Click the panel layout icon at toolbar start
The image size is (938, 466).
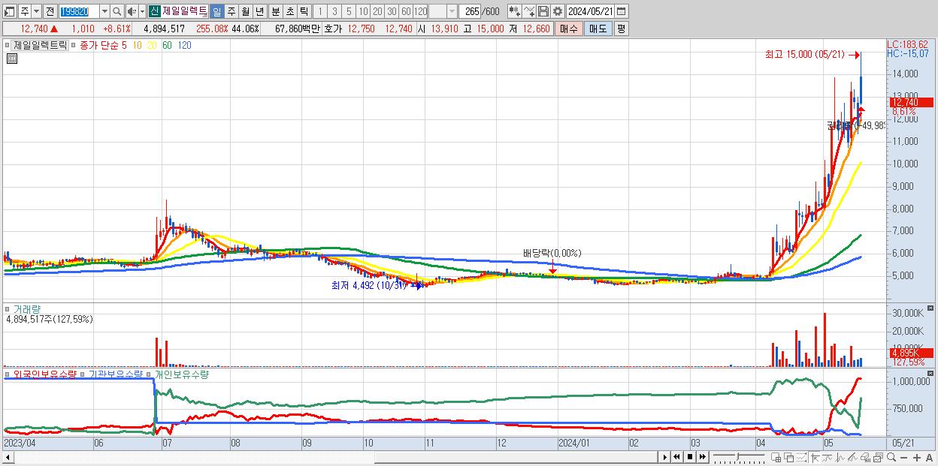click(x=10, y=11)
